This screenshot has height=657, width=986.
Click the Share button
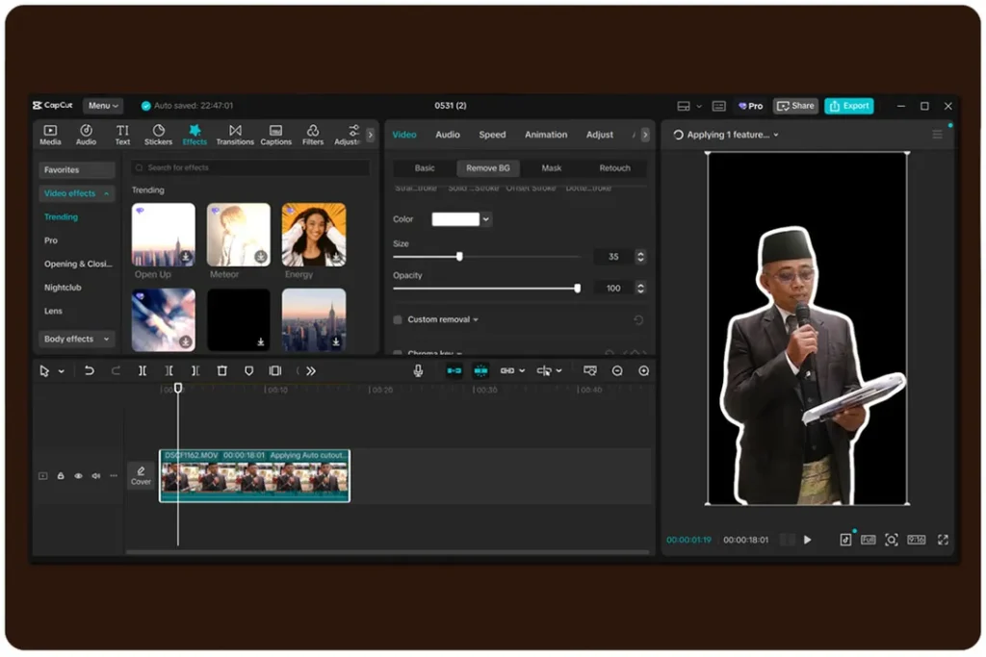click(x=795, y=106)
